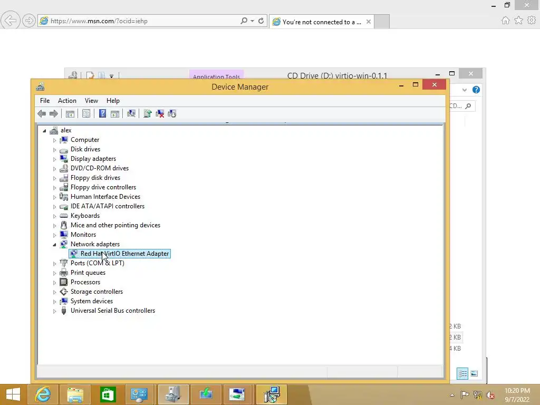The height and width of the screenshot is (405, 540).
Task: Select Floppy drive controllers item
Action: (x=103, y=187)
